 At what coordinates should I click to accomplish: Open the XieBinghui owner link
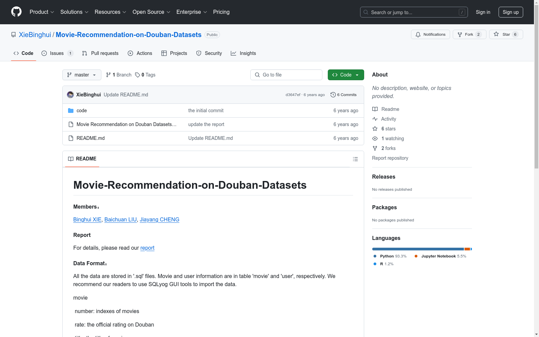click(35, 35)
